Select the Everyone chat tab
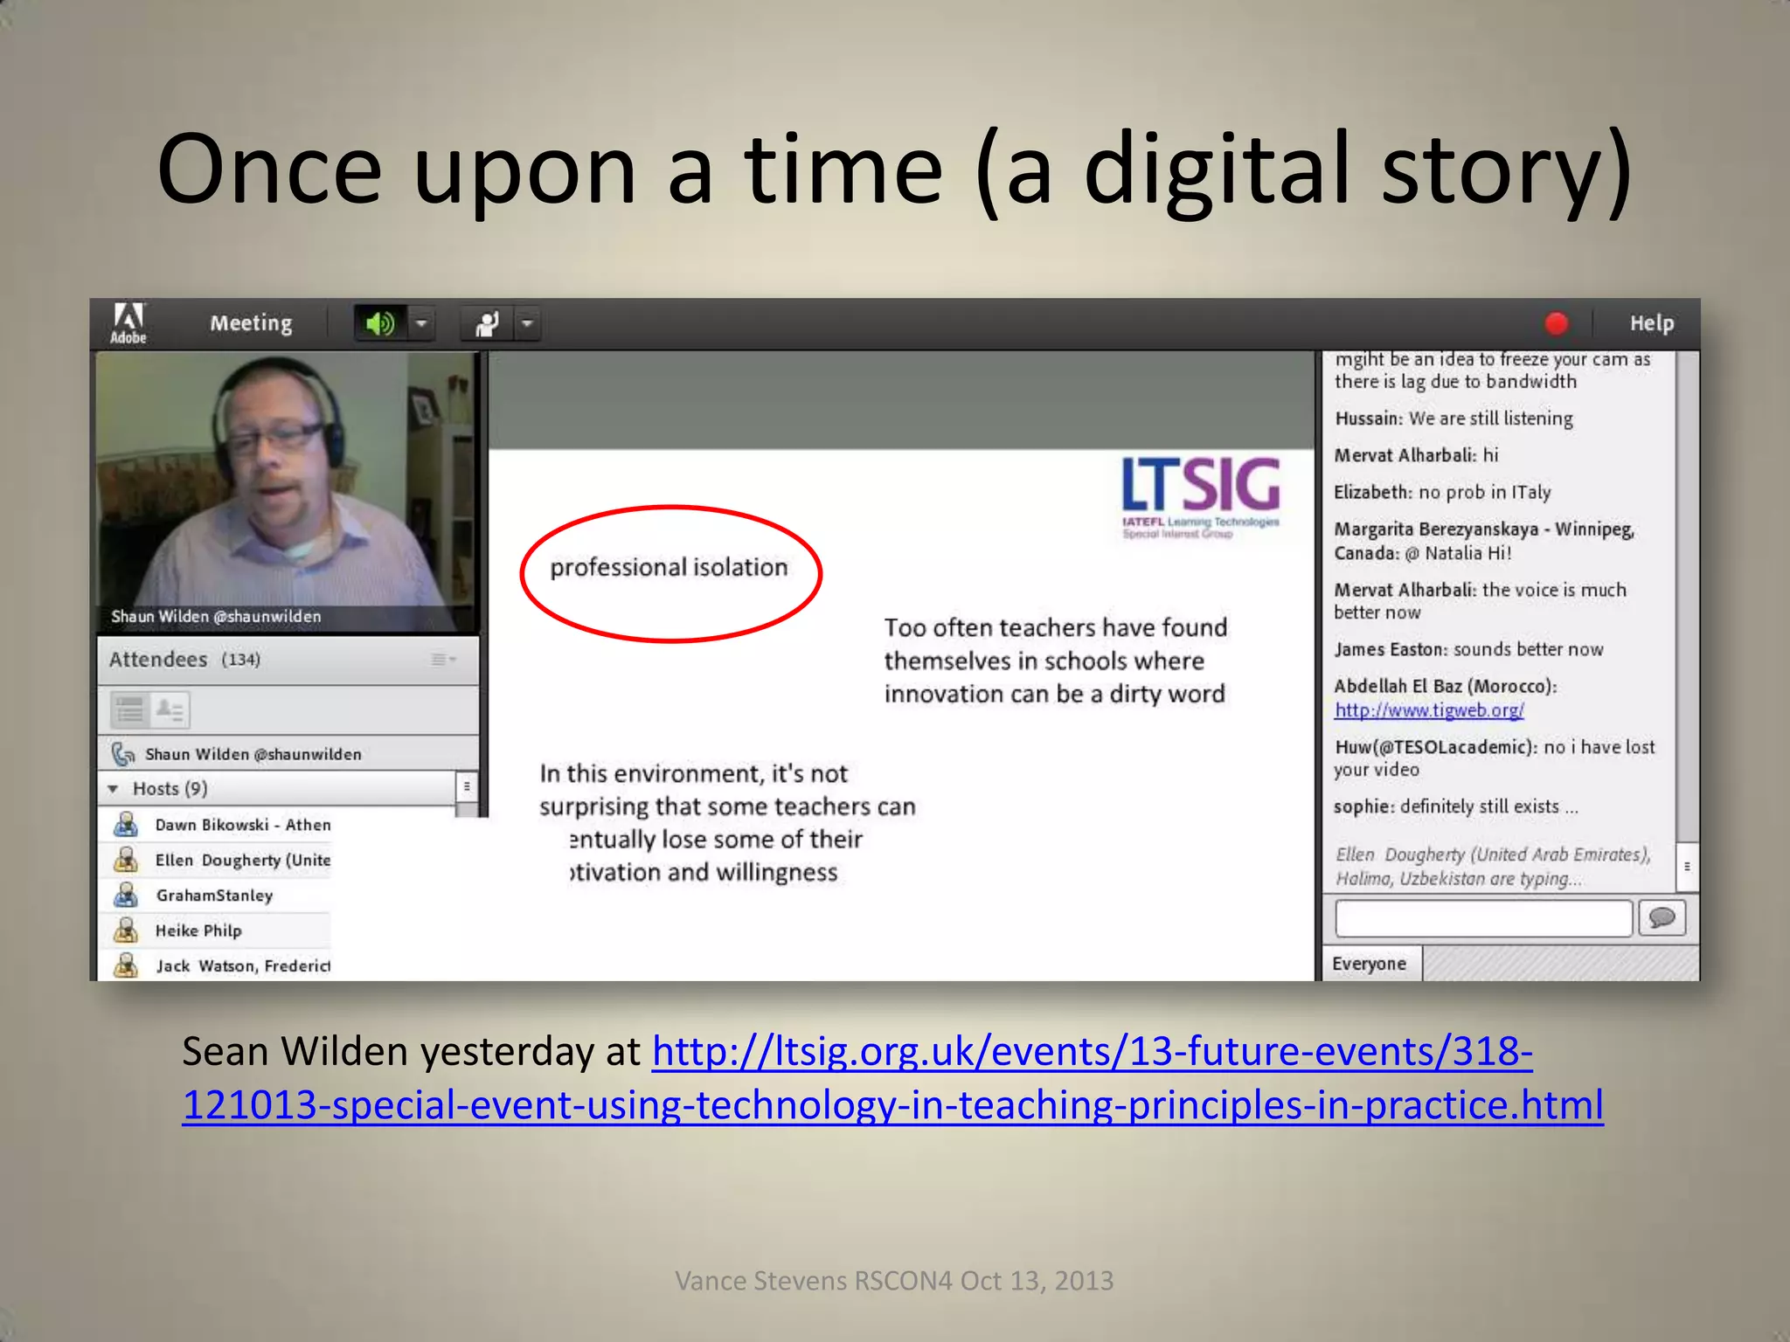This screenshot has width=1790, height=1342. point(1370,964)
